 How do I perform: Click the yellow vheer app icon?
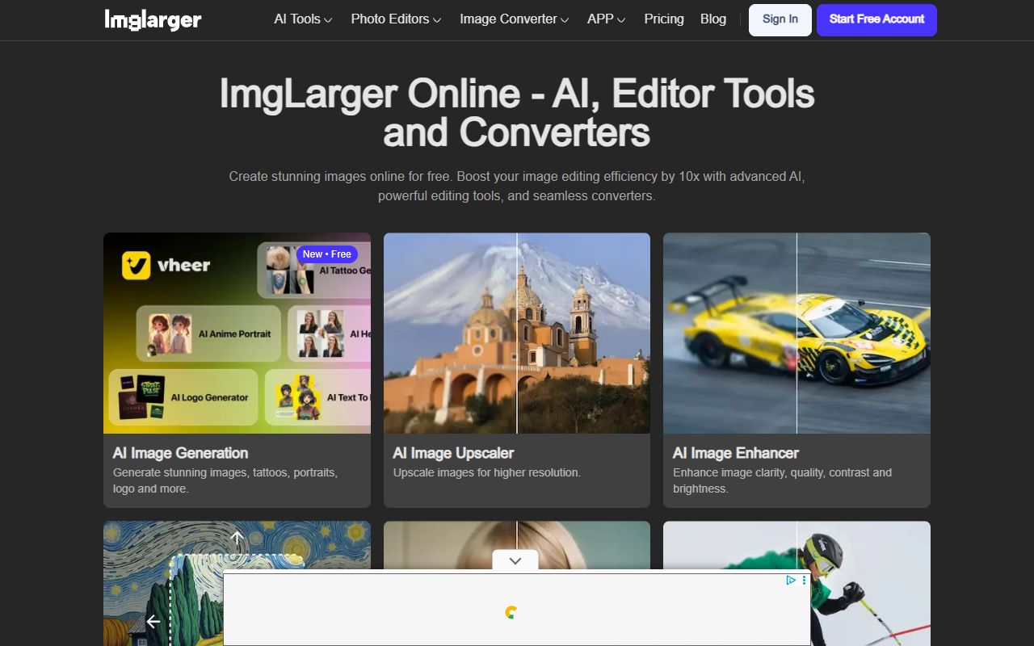click(x=136, y=265)
